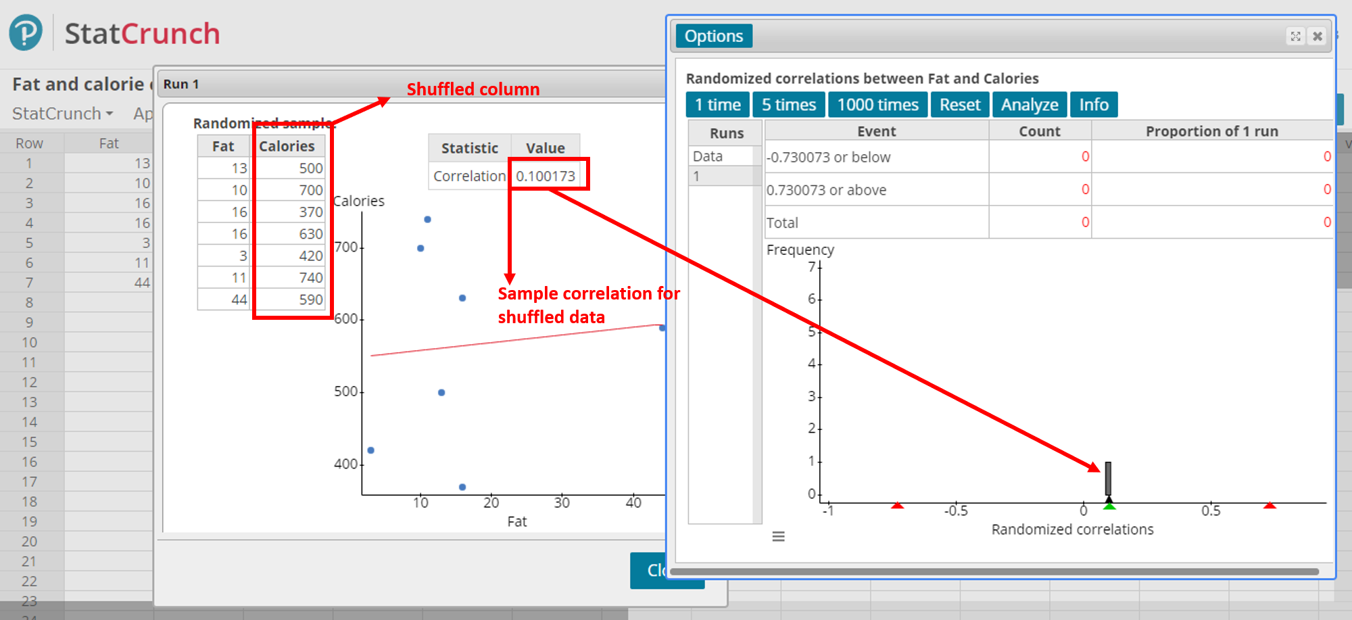Screen dimensions: 1352x620
Task: Run the simulation 1 time
Action: 717,104
